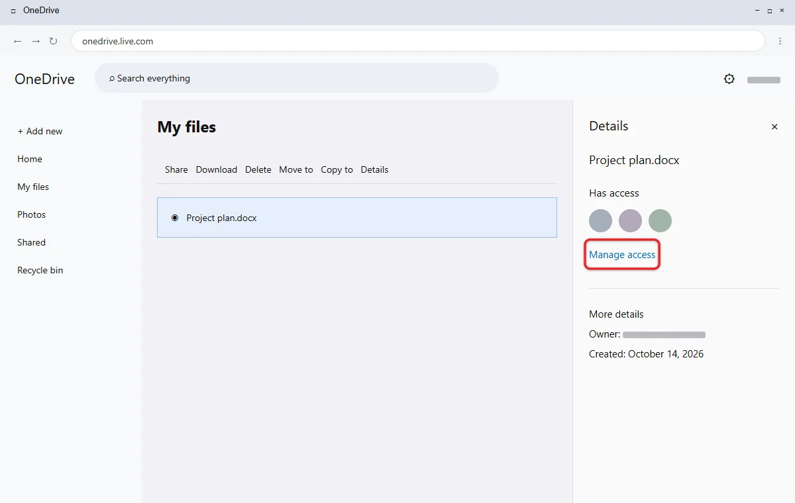Maximize the OneDrive window
Screen dimensions: 795x503
(x=770, y=11)
